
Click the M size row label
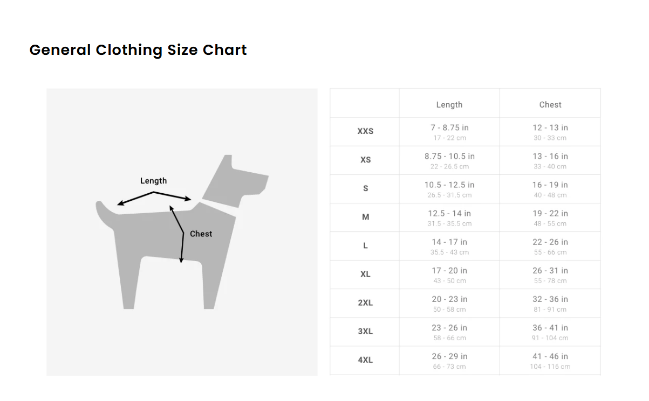365,217
